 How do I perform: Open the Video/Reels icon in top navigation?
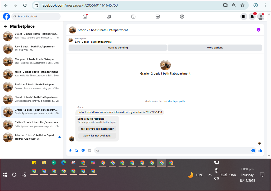tap(133, 17)
